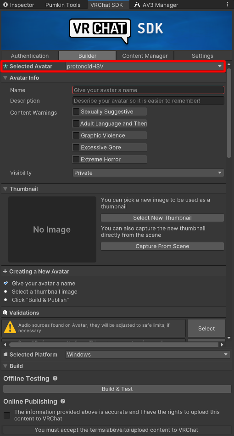
Task: Click Select next to audio sources warning
Action: click(206, 329)
